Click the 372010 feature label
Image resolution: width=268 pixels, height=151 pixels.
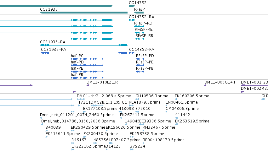(x=143, y=109)
